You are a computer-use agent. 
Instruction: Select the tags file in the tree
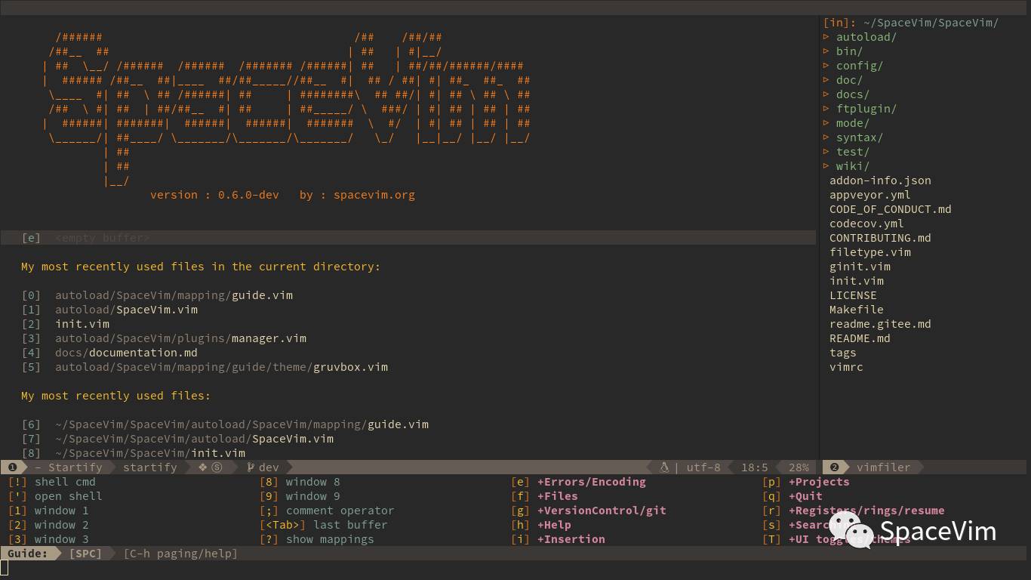[843, 353]
